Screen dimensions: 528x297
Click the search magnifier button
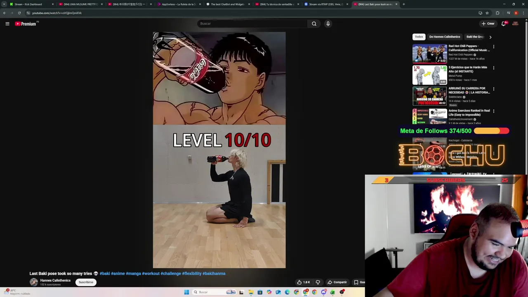(314, 24)
